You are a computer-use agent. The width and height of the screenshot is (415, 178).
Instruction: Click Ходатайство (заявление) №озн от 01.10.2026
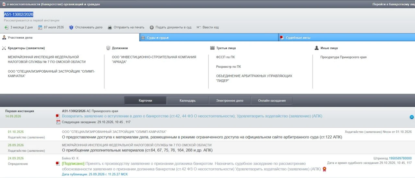(378, 132)
